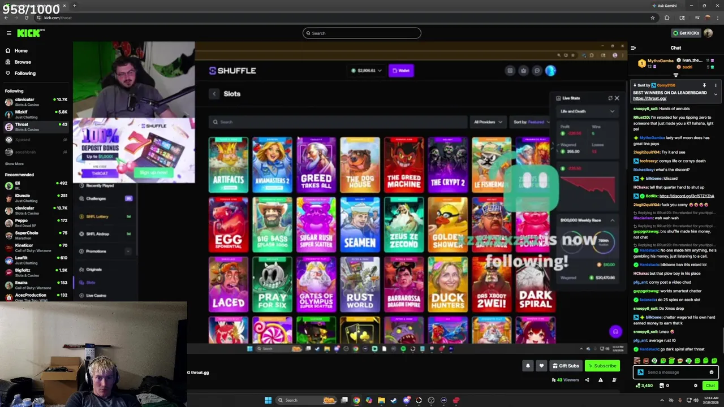This screenshot has width=724, height=407.
Task: Toggle the follow heart button
Action: [541, 366]
